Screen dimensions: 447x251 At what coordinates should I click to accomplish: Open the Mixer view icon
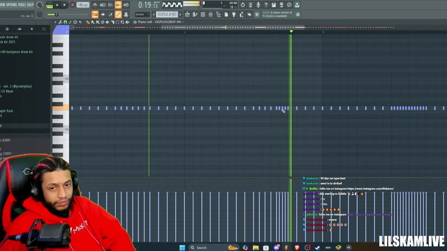pos(211,14)
